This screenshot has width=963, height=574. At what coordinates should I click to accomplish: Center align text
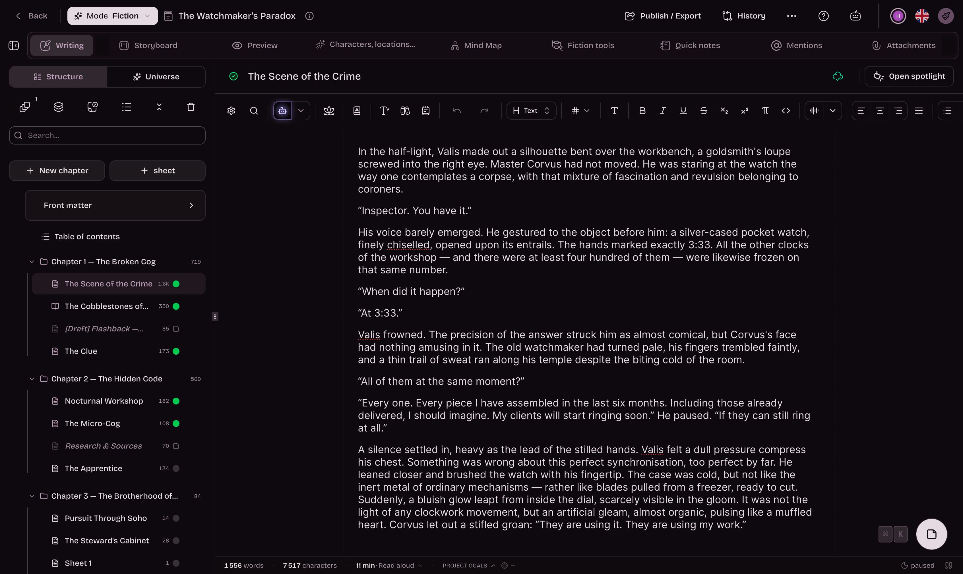(880, 111)
